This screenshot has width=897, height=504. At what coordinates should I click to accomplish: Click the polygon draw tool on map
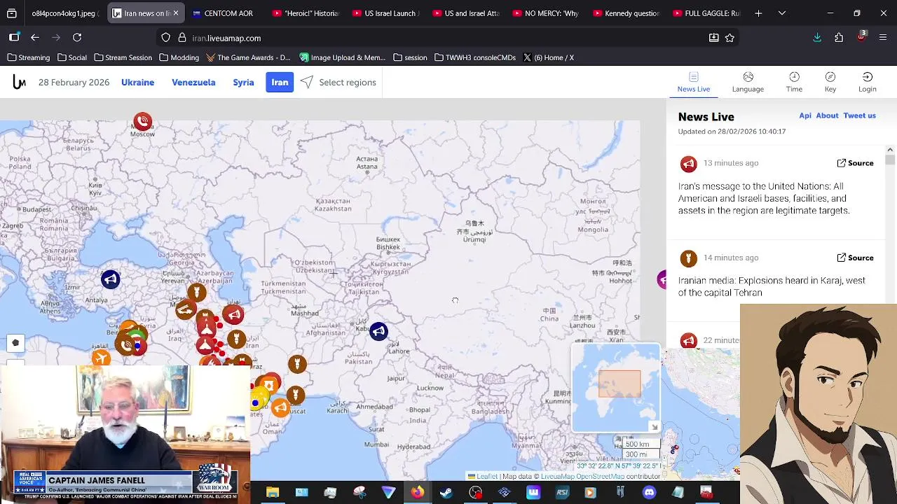coord(15,342)
